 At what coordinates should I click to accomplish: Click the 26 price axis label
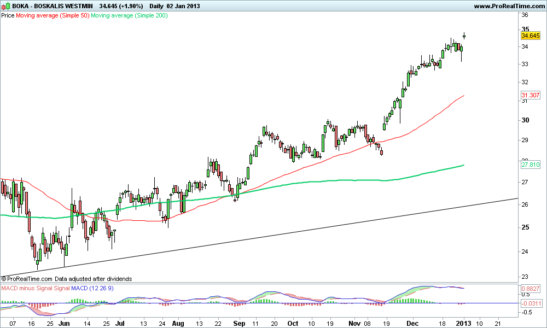pos(525,204)
